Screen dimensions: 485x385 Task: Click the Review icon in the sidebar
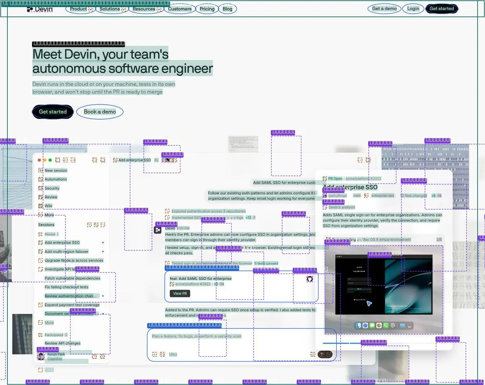point(41,197)
